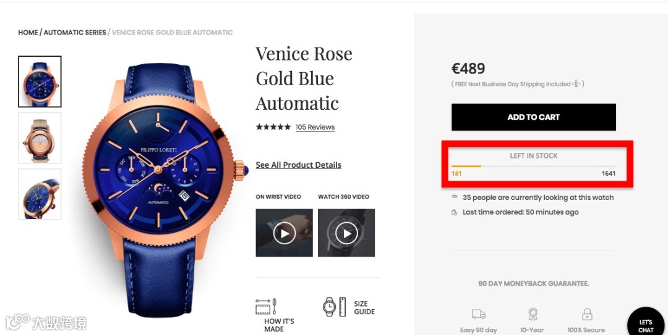Select the back-case watch thumbnail
Viewport: 668px width, 335px height.
point(40,138)
